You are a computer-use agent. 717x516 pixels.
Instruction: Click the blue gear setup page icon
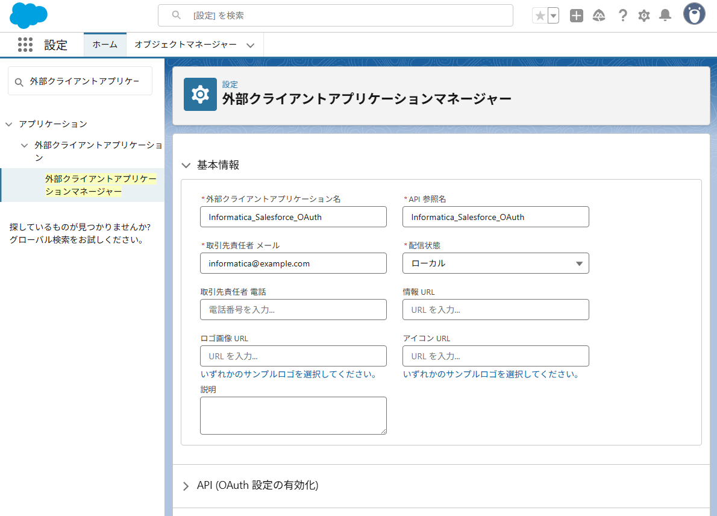click(200, 94)
